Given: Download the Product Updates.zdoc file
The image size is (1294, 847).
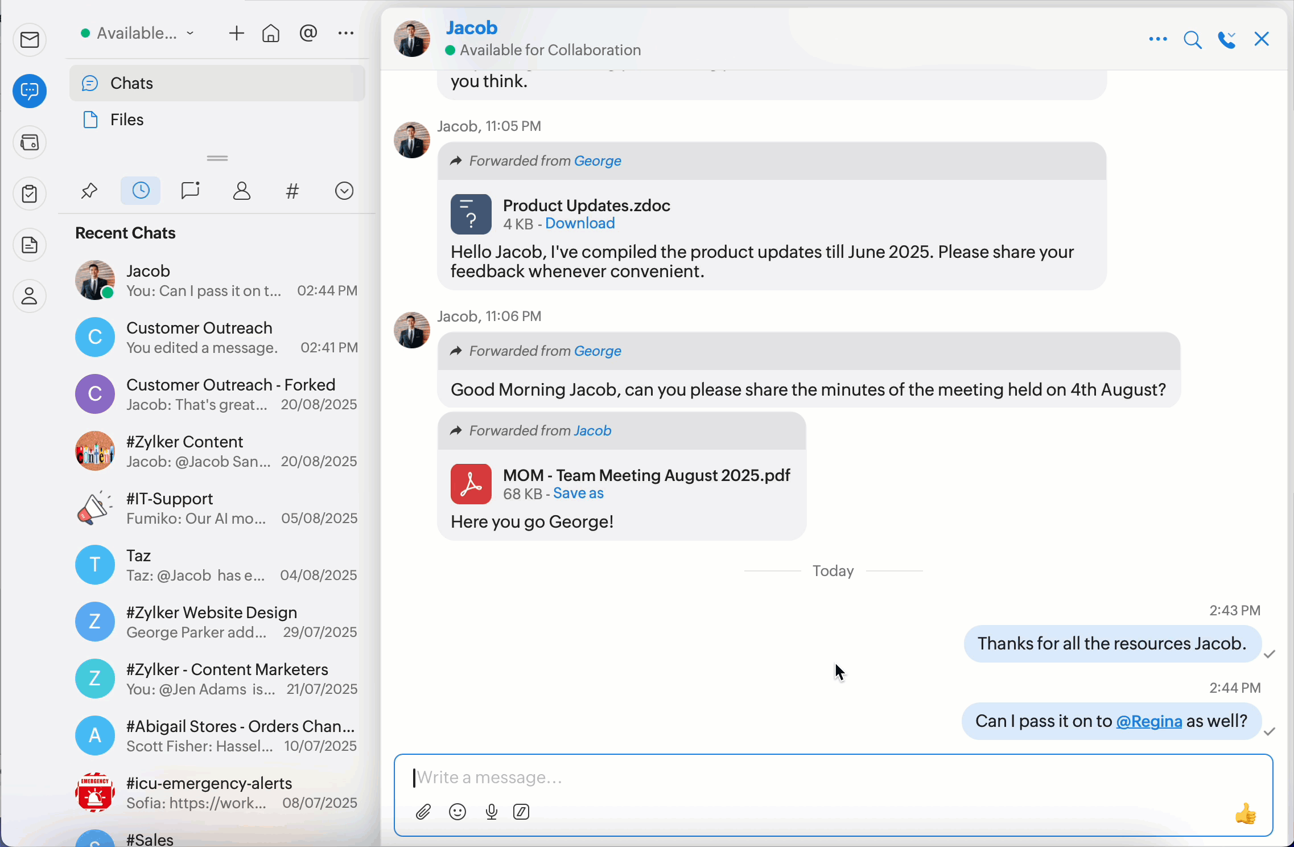Looking at the screenshot, I should (579, 223).
